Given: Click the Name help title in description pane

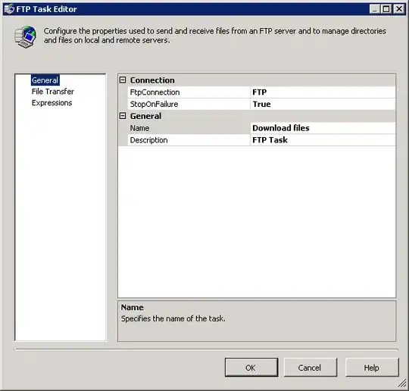Looking at the screenshot, I should tap(133, 307).
